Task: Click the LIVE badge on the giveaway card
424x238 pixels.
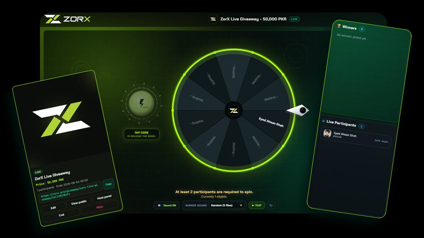Action: click(38, 172)
